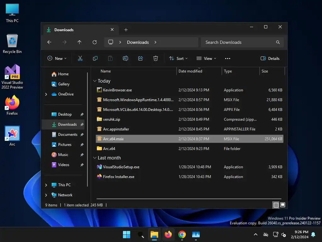
Task: Click the clock and date in taskbar
Action: tap(300, 234)
